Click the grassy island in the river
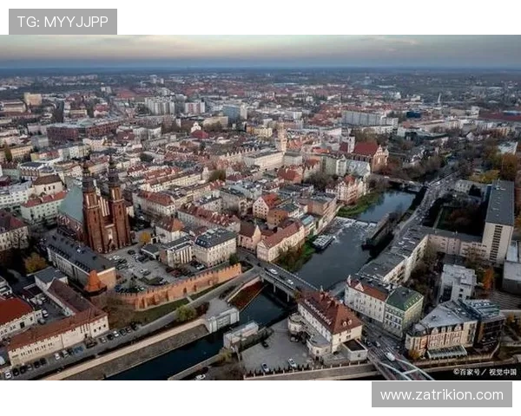 [359, 206]
